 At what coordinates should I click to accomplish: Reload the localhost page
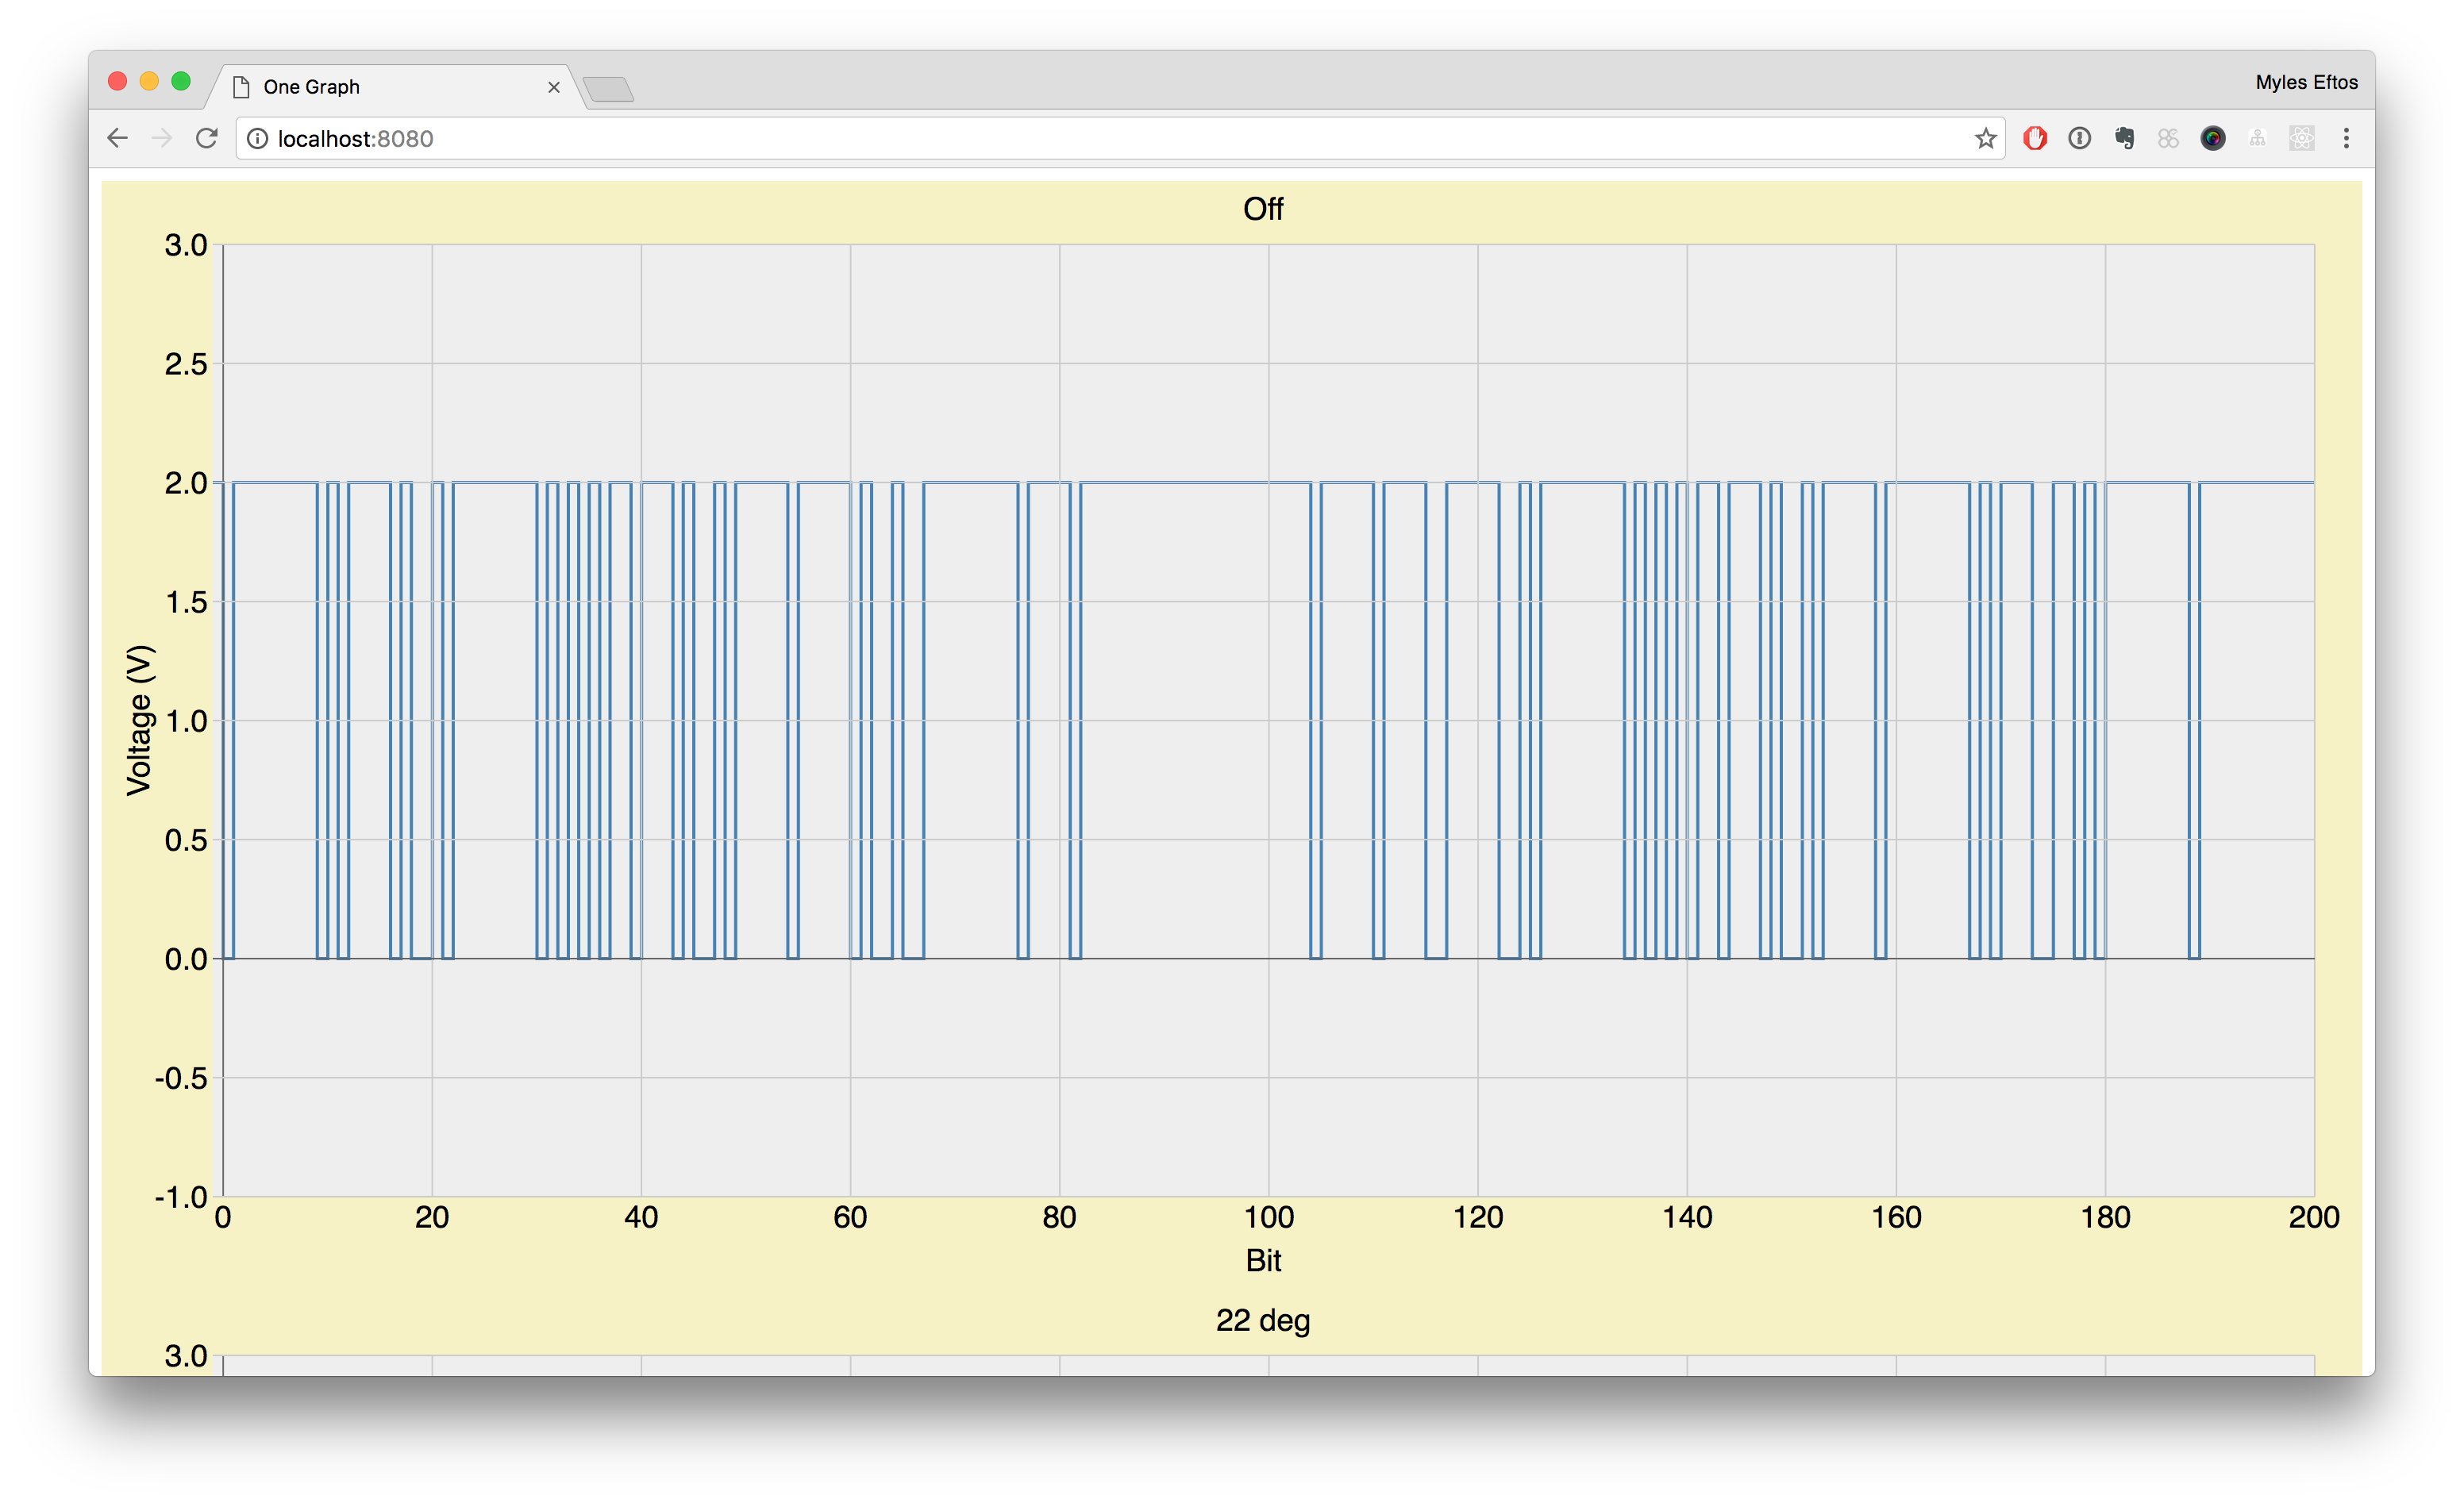pyautogui.click(x=207, y=138)
